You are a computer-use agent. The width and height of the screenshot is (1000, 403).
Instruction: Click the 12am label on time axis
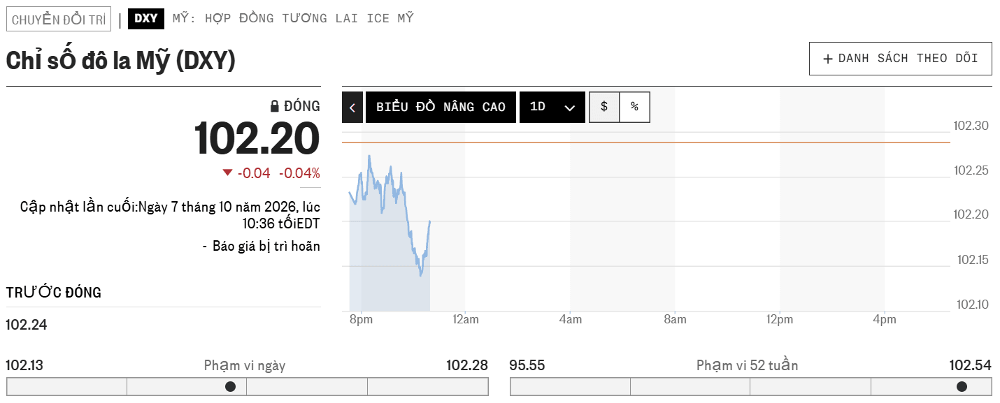click(x=466, y=320)
